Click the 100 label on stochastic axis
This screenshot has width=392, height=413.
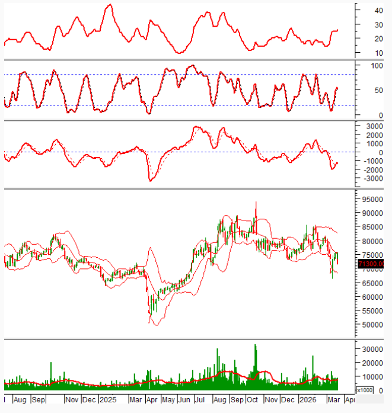pyautogui.click(x=376, y=65)
